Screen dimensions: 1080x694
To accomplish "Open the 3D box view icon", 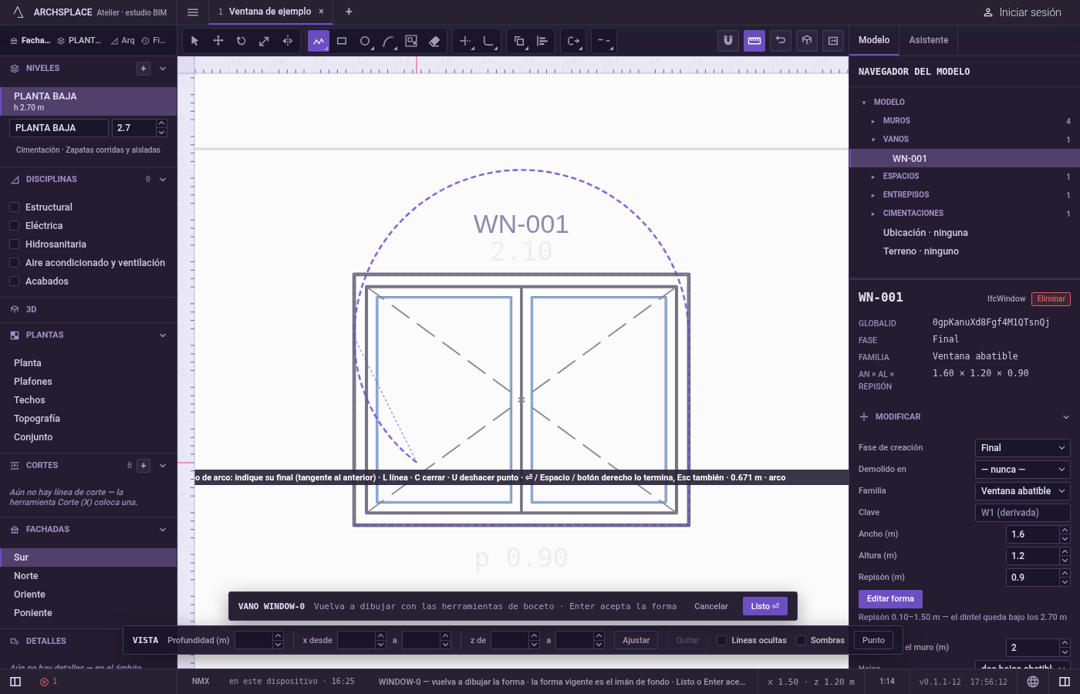I will (x=807, y=41).
